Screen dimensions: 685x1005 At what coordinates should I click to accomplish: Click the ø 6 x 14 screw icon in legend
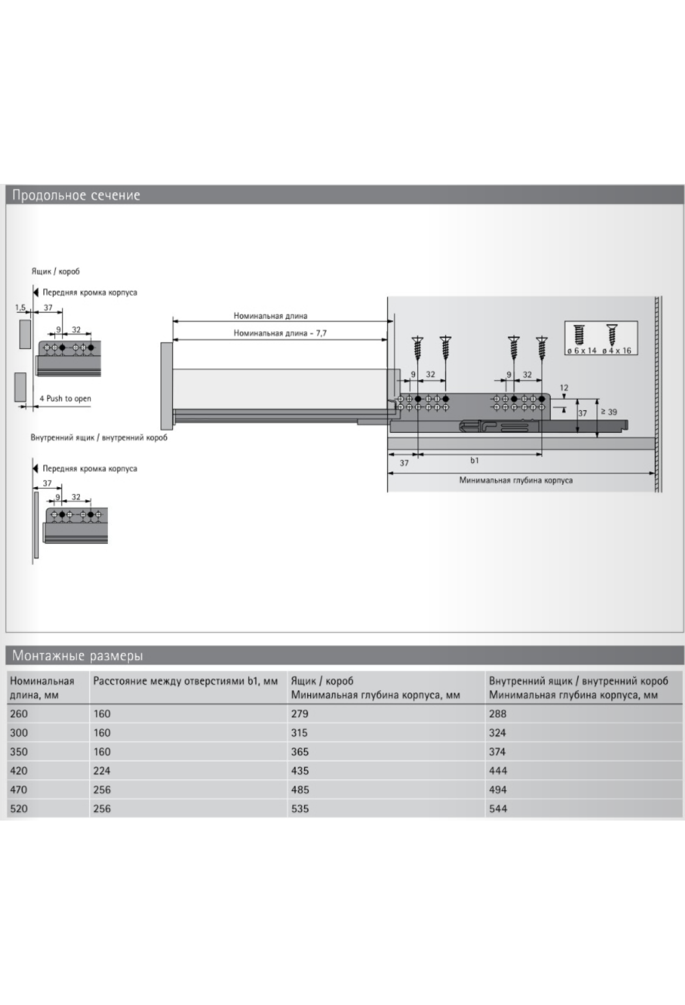578,335
